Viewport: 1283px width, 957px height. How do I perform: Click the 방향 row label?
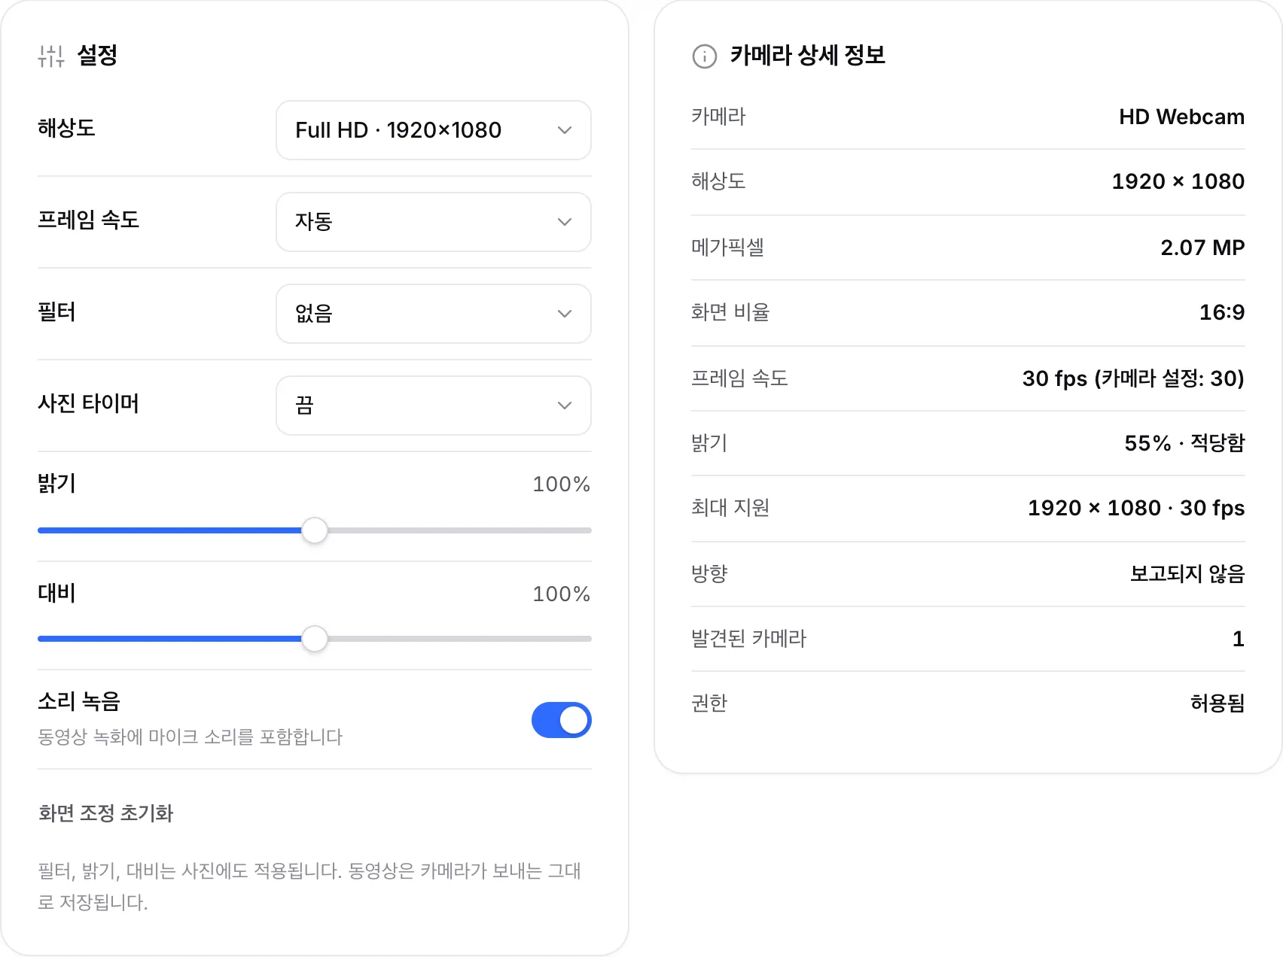[709, 574]
